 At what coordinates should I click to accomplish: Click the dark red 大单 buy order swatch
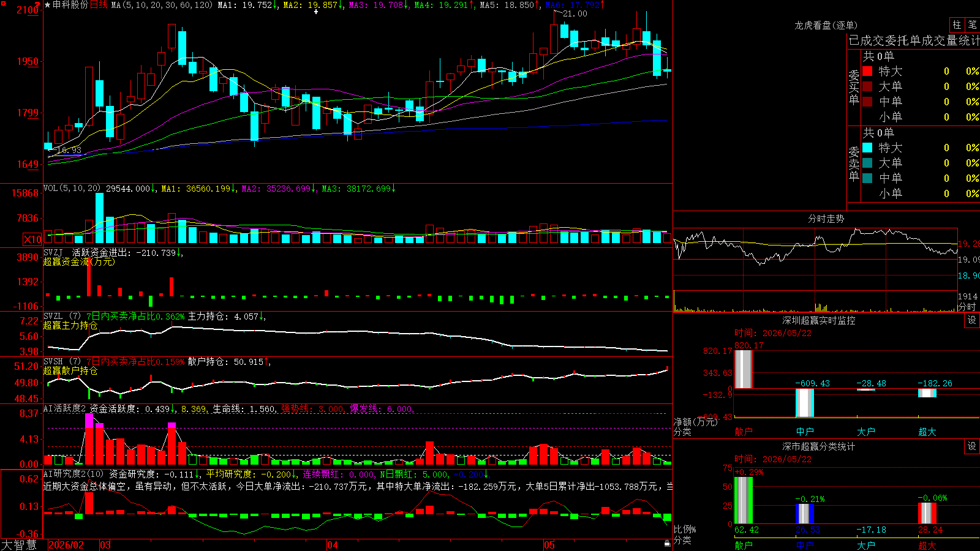point(867,86)
